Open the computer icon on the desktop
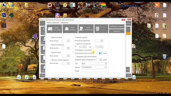The height and width of the screenshot is (96, 171). point(4,5)
